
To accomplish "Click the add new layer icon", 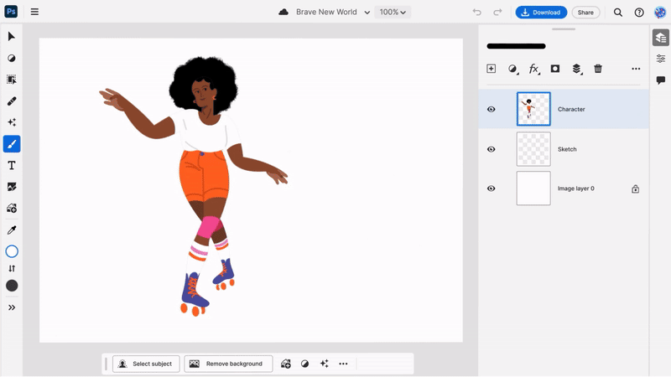I will coord(492,69).
